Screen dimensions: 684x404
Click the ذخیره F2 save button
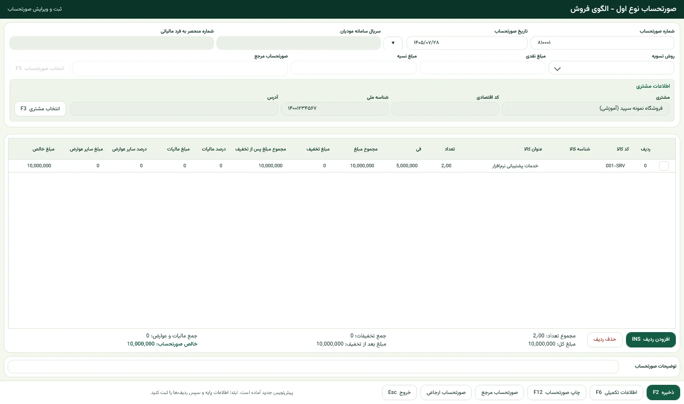(x=663, y=392)
